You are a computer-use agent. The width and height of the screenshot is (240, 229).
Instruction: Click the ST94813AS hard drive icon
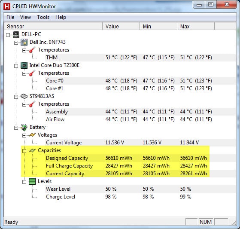(x=24, y=96)
